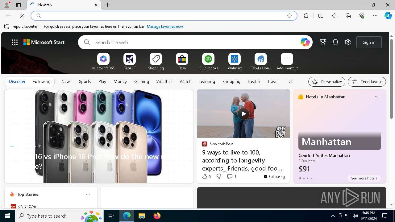Open the Quickbooks shortcut

pos(208,62)
